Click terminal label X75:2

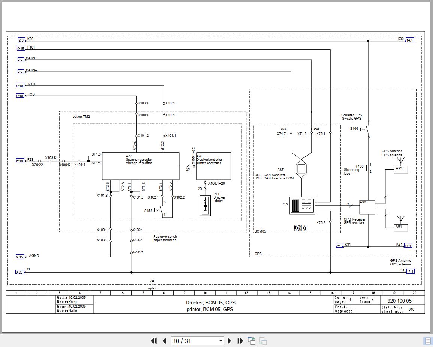click(321, 223)
